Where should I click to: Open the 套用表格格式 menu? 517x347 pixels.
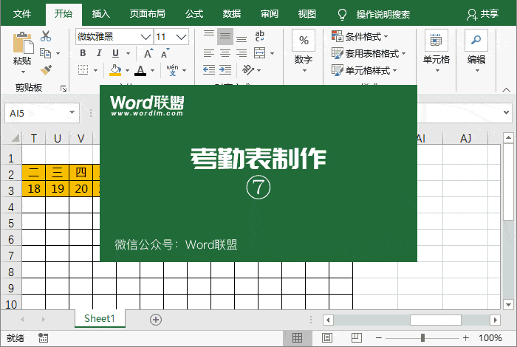(x=369, y=53)
